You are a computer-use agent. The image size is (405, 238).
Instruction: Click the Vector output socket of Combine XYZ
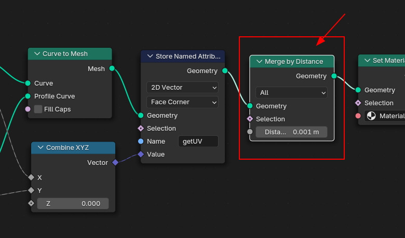(115, 162)
